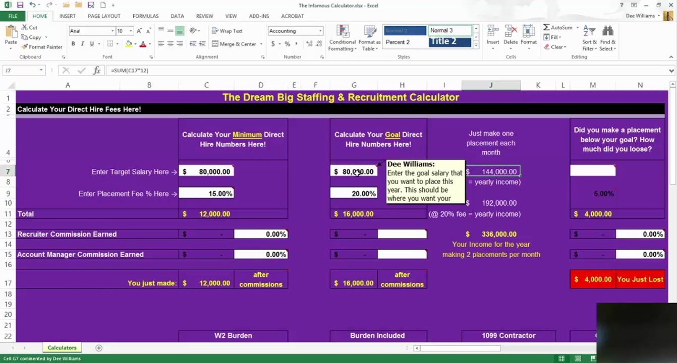
Task: Switch to the FORMULAS tab
Action: click(x=145, y=16)
